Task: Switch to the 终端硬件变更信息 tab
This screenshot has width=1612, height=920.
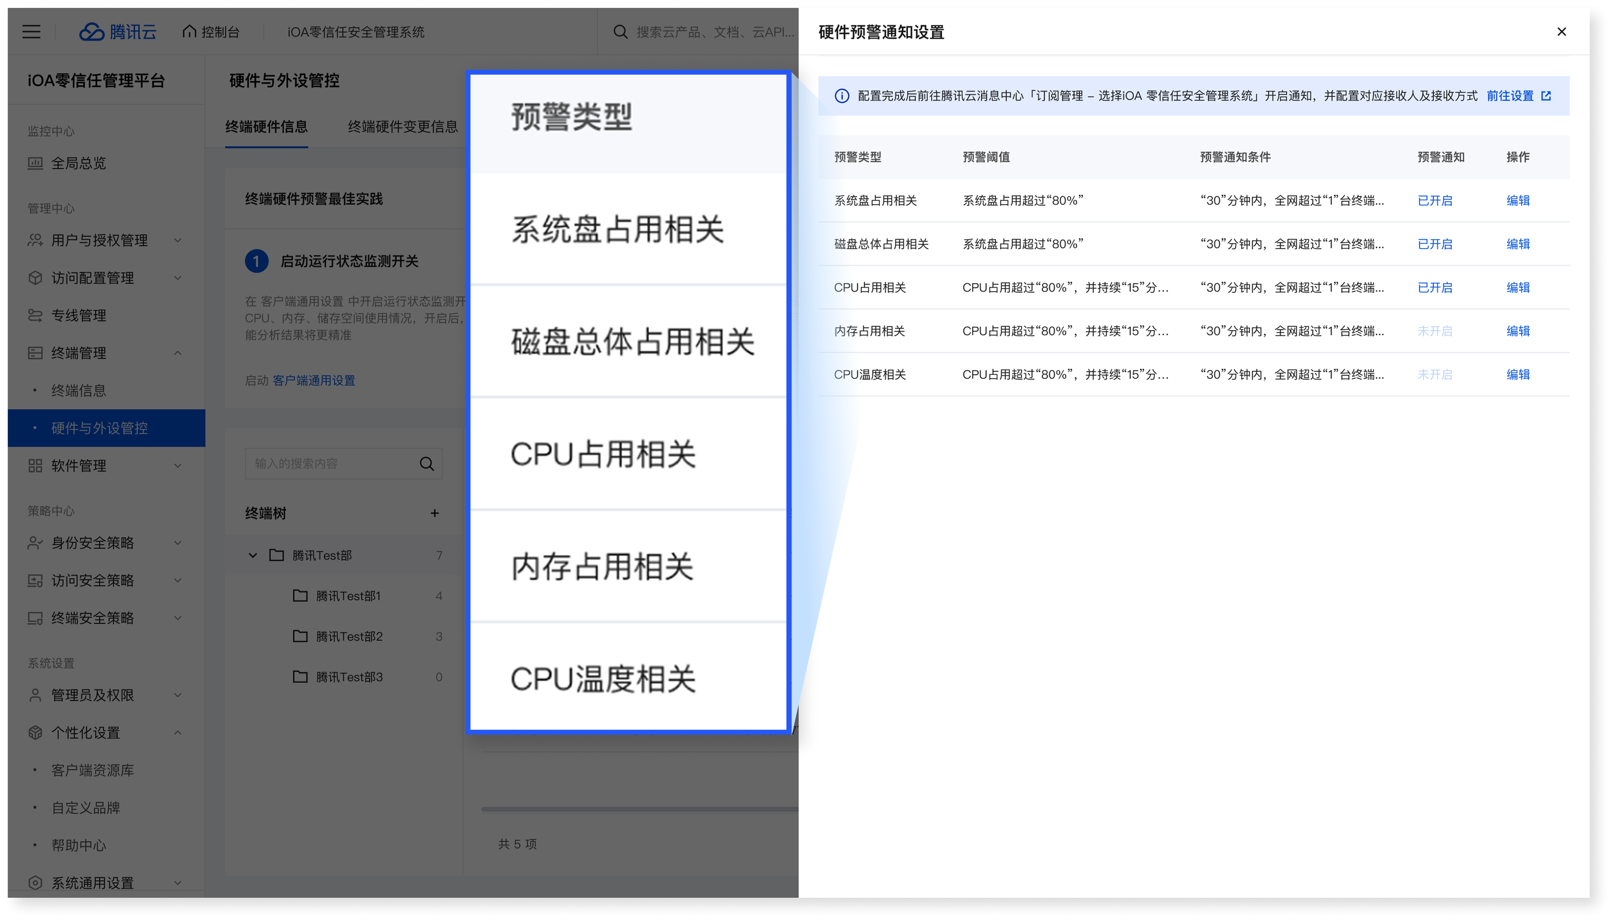Action: click(x=402, y=127)
